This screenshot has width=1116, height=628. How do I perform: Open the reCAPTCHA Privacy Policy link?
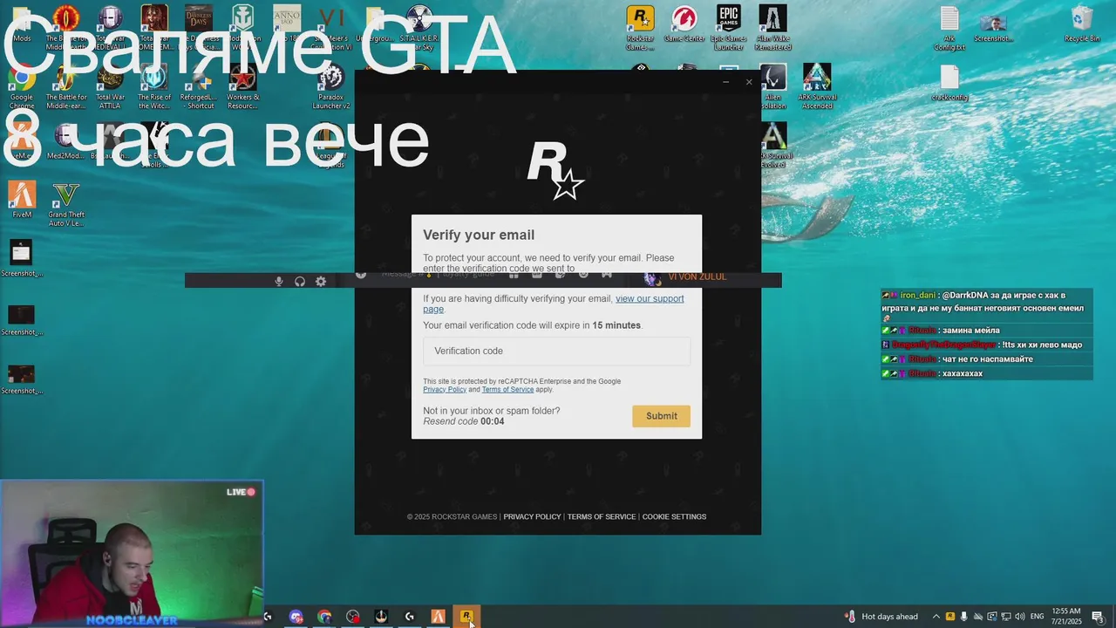click(445, 390)
